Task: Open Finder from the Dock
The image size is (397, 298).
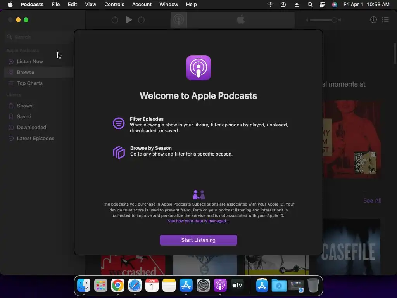Action: point(84,285)
